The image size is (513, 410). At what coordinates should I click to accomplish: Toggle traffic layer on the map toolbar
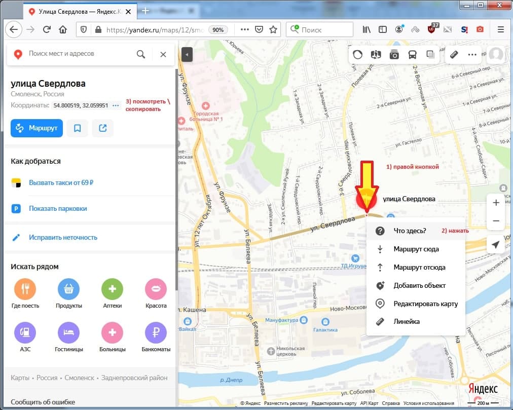[x=357, y=55]
